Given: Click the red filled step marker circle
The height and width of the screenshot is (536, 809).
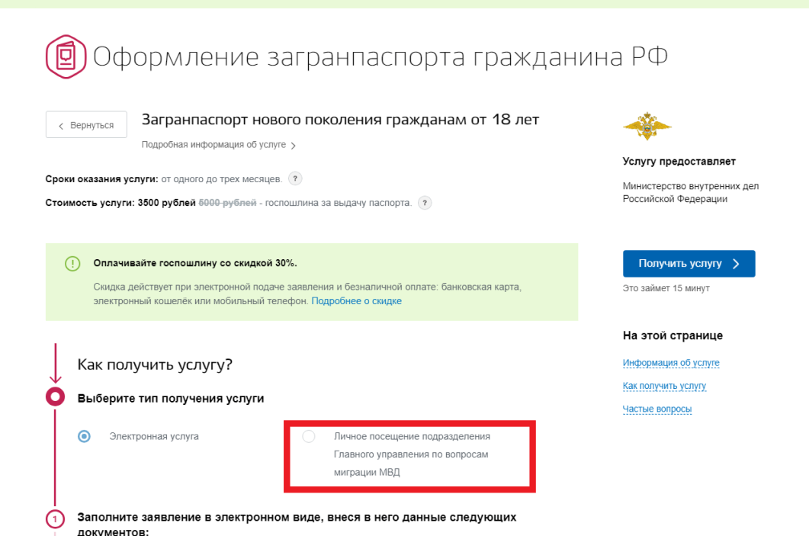Looking at the screenshot, I should [55, 396].
